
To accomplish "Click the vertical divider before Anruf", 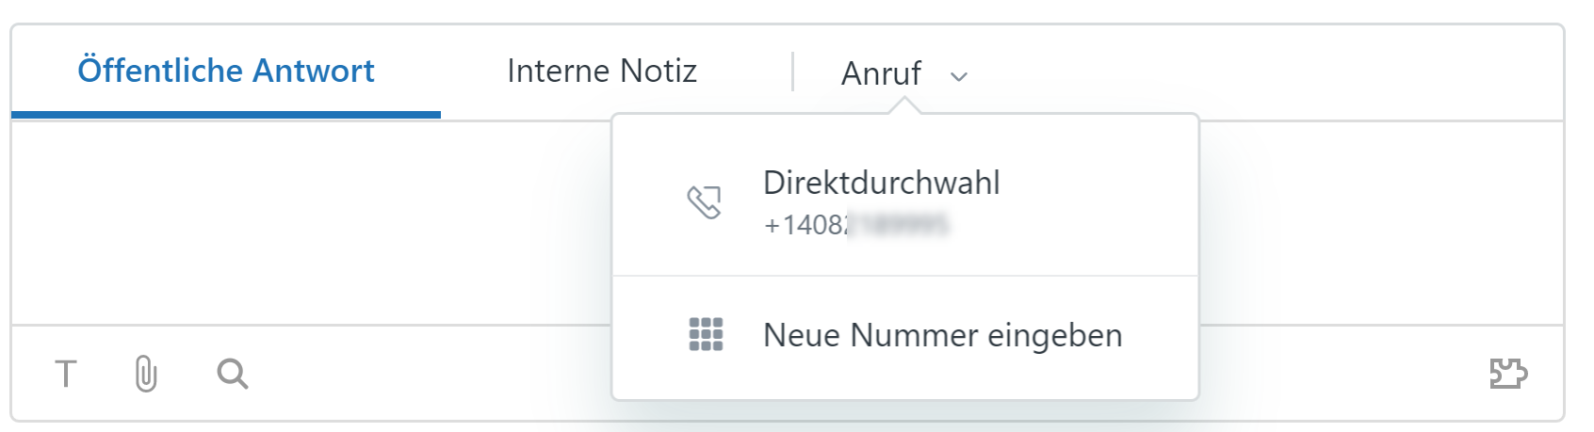I will (x=793, y=72).
